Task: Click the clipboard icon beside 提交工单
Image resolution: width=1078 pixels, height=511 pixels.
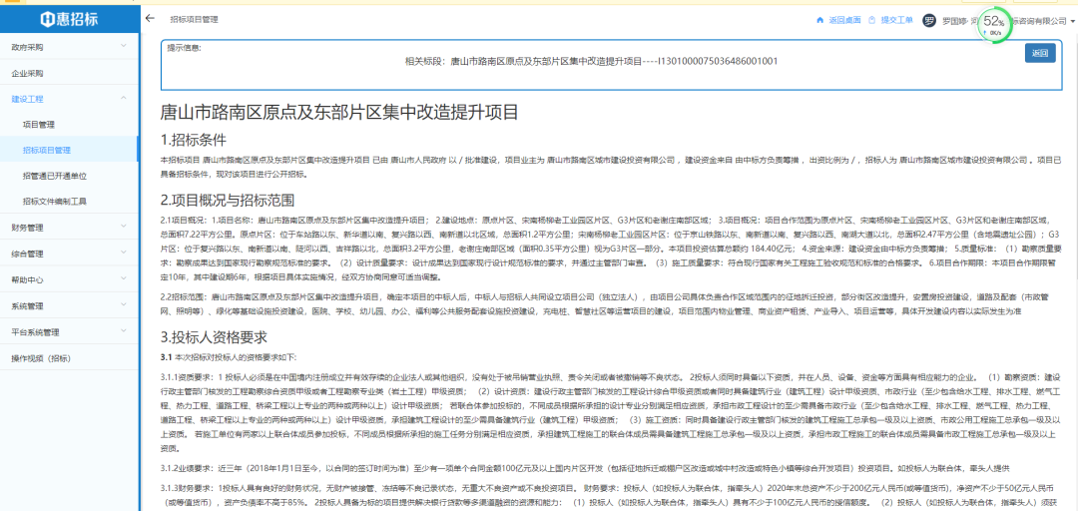Action: [x=873, y=20]
